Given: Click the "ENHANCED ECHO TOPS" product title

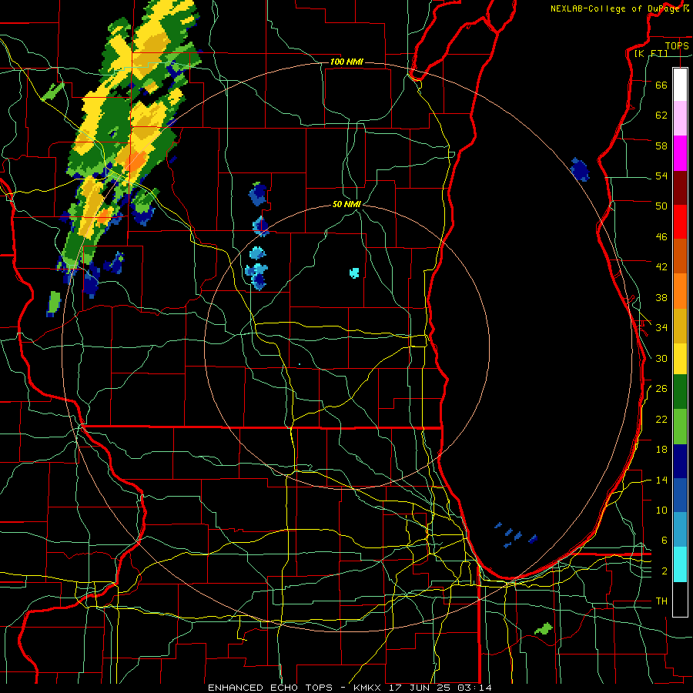Looking at the screenshot, I should tap(269, 688).
